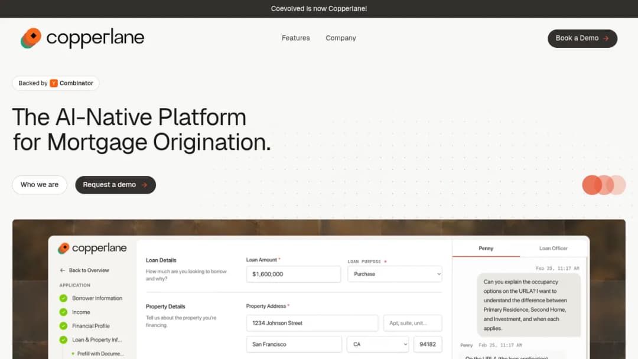Click the Request a demo button

116,185
